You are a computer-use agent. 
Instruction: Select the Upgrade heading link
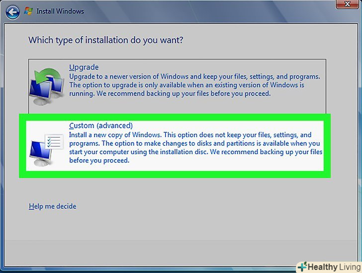84,67
